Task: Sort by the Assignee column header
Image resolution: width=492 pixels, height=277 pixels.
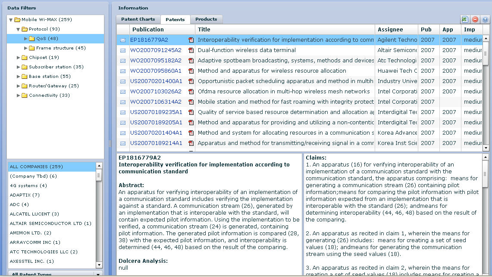Action: tap(390, 30)
